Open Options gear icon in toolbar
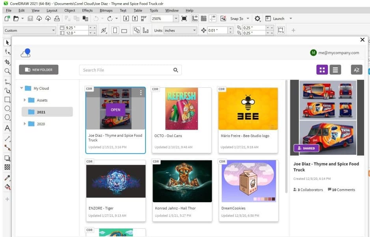Viewport: 370px width, 237px height. (257, 19)
